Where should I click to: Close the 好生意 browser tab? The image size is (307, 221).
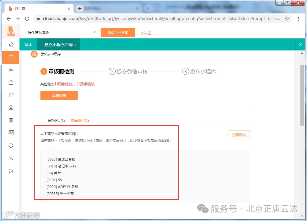click(x=69, y=9)
